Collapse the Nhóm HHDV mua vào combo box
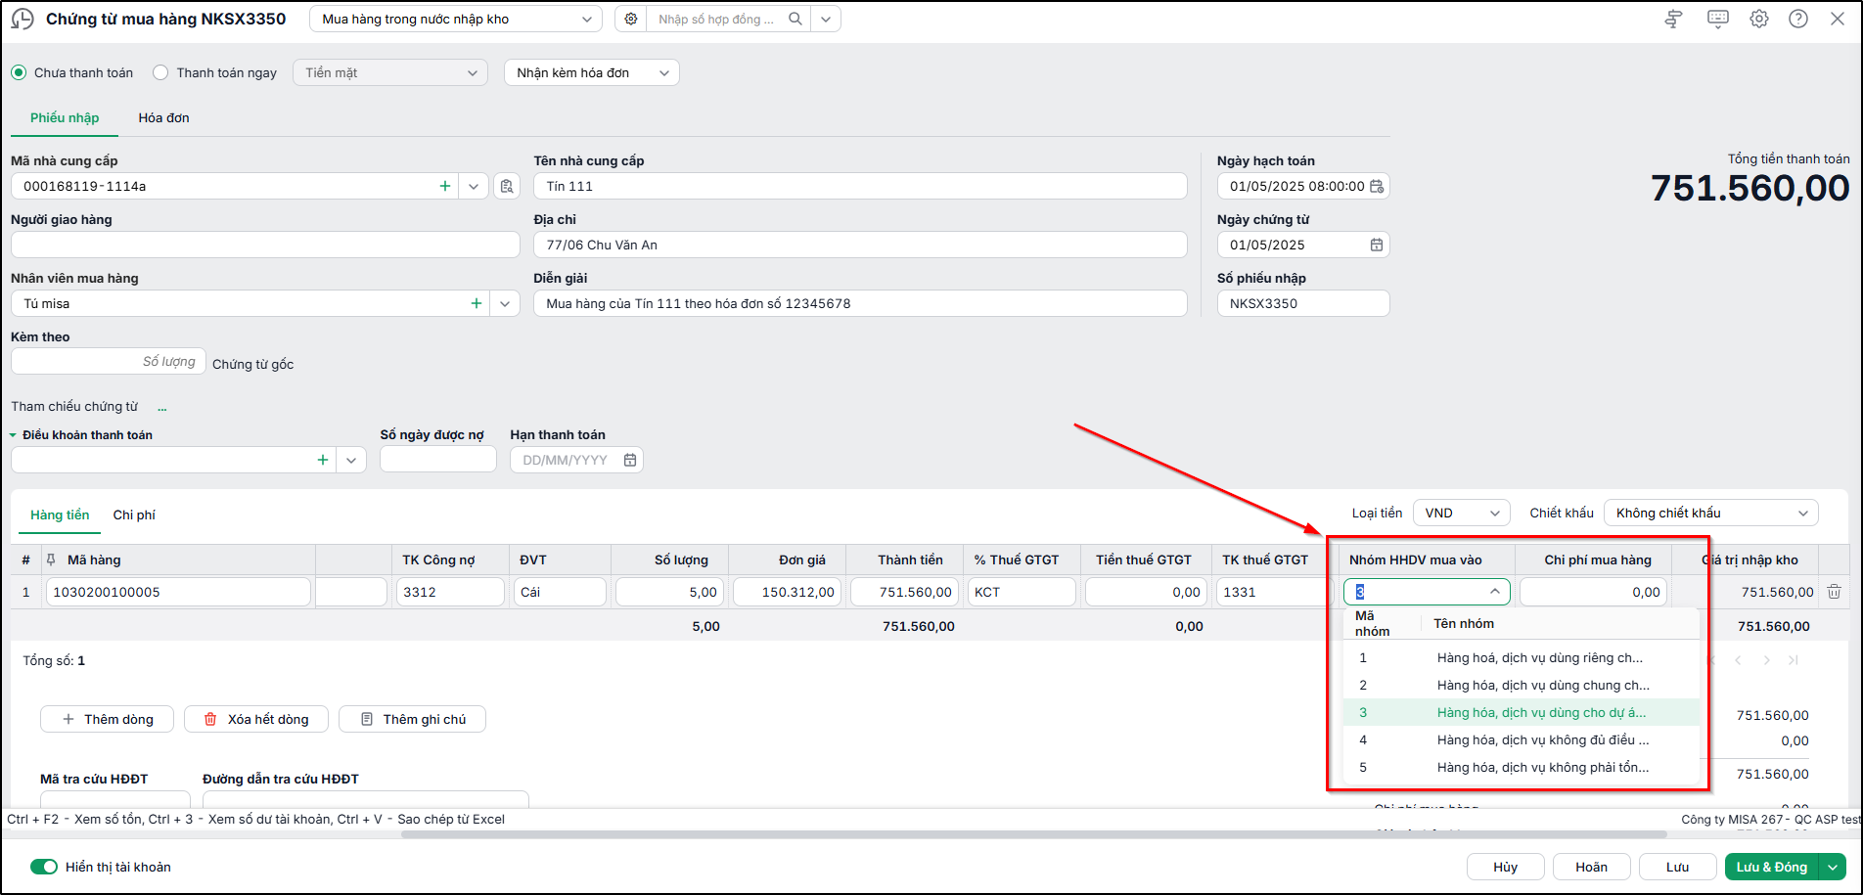Image resolution: width=1863 pixels, height=895 pixels. tap(1495, 592)
